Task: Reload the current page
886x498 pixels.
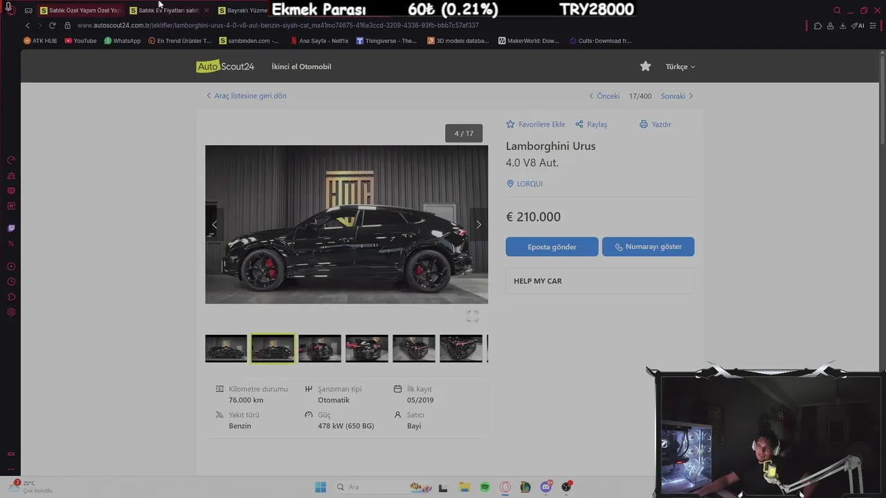Action: click(x=52, y=26)
